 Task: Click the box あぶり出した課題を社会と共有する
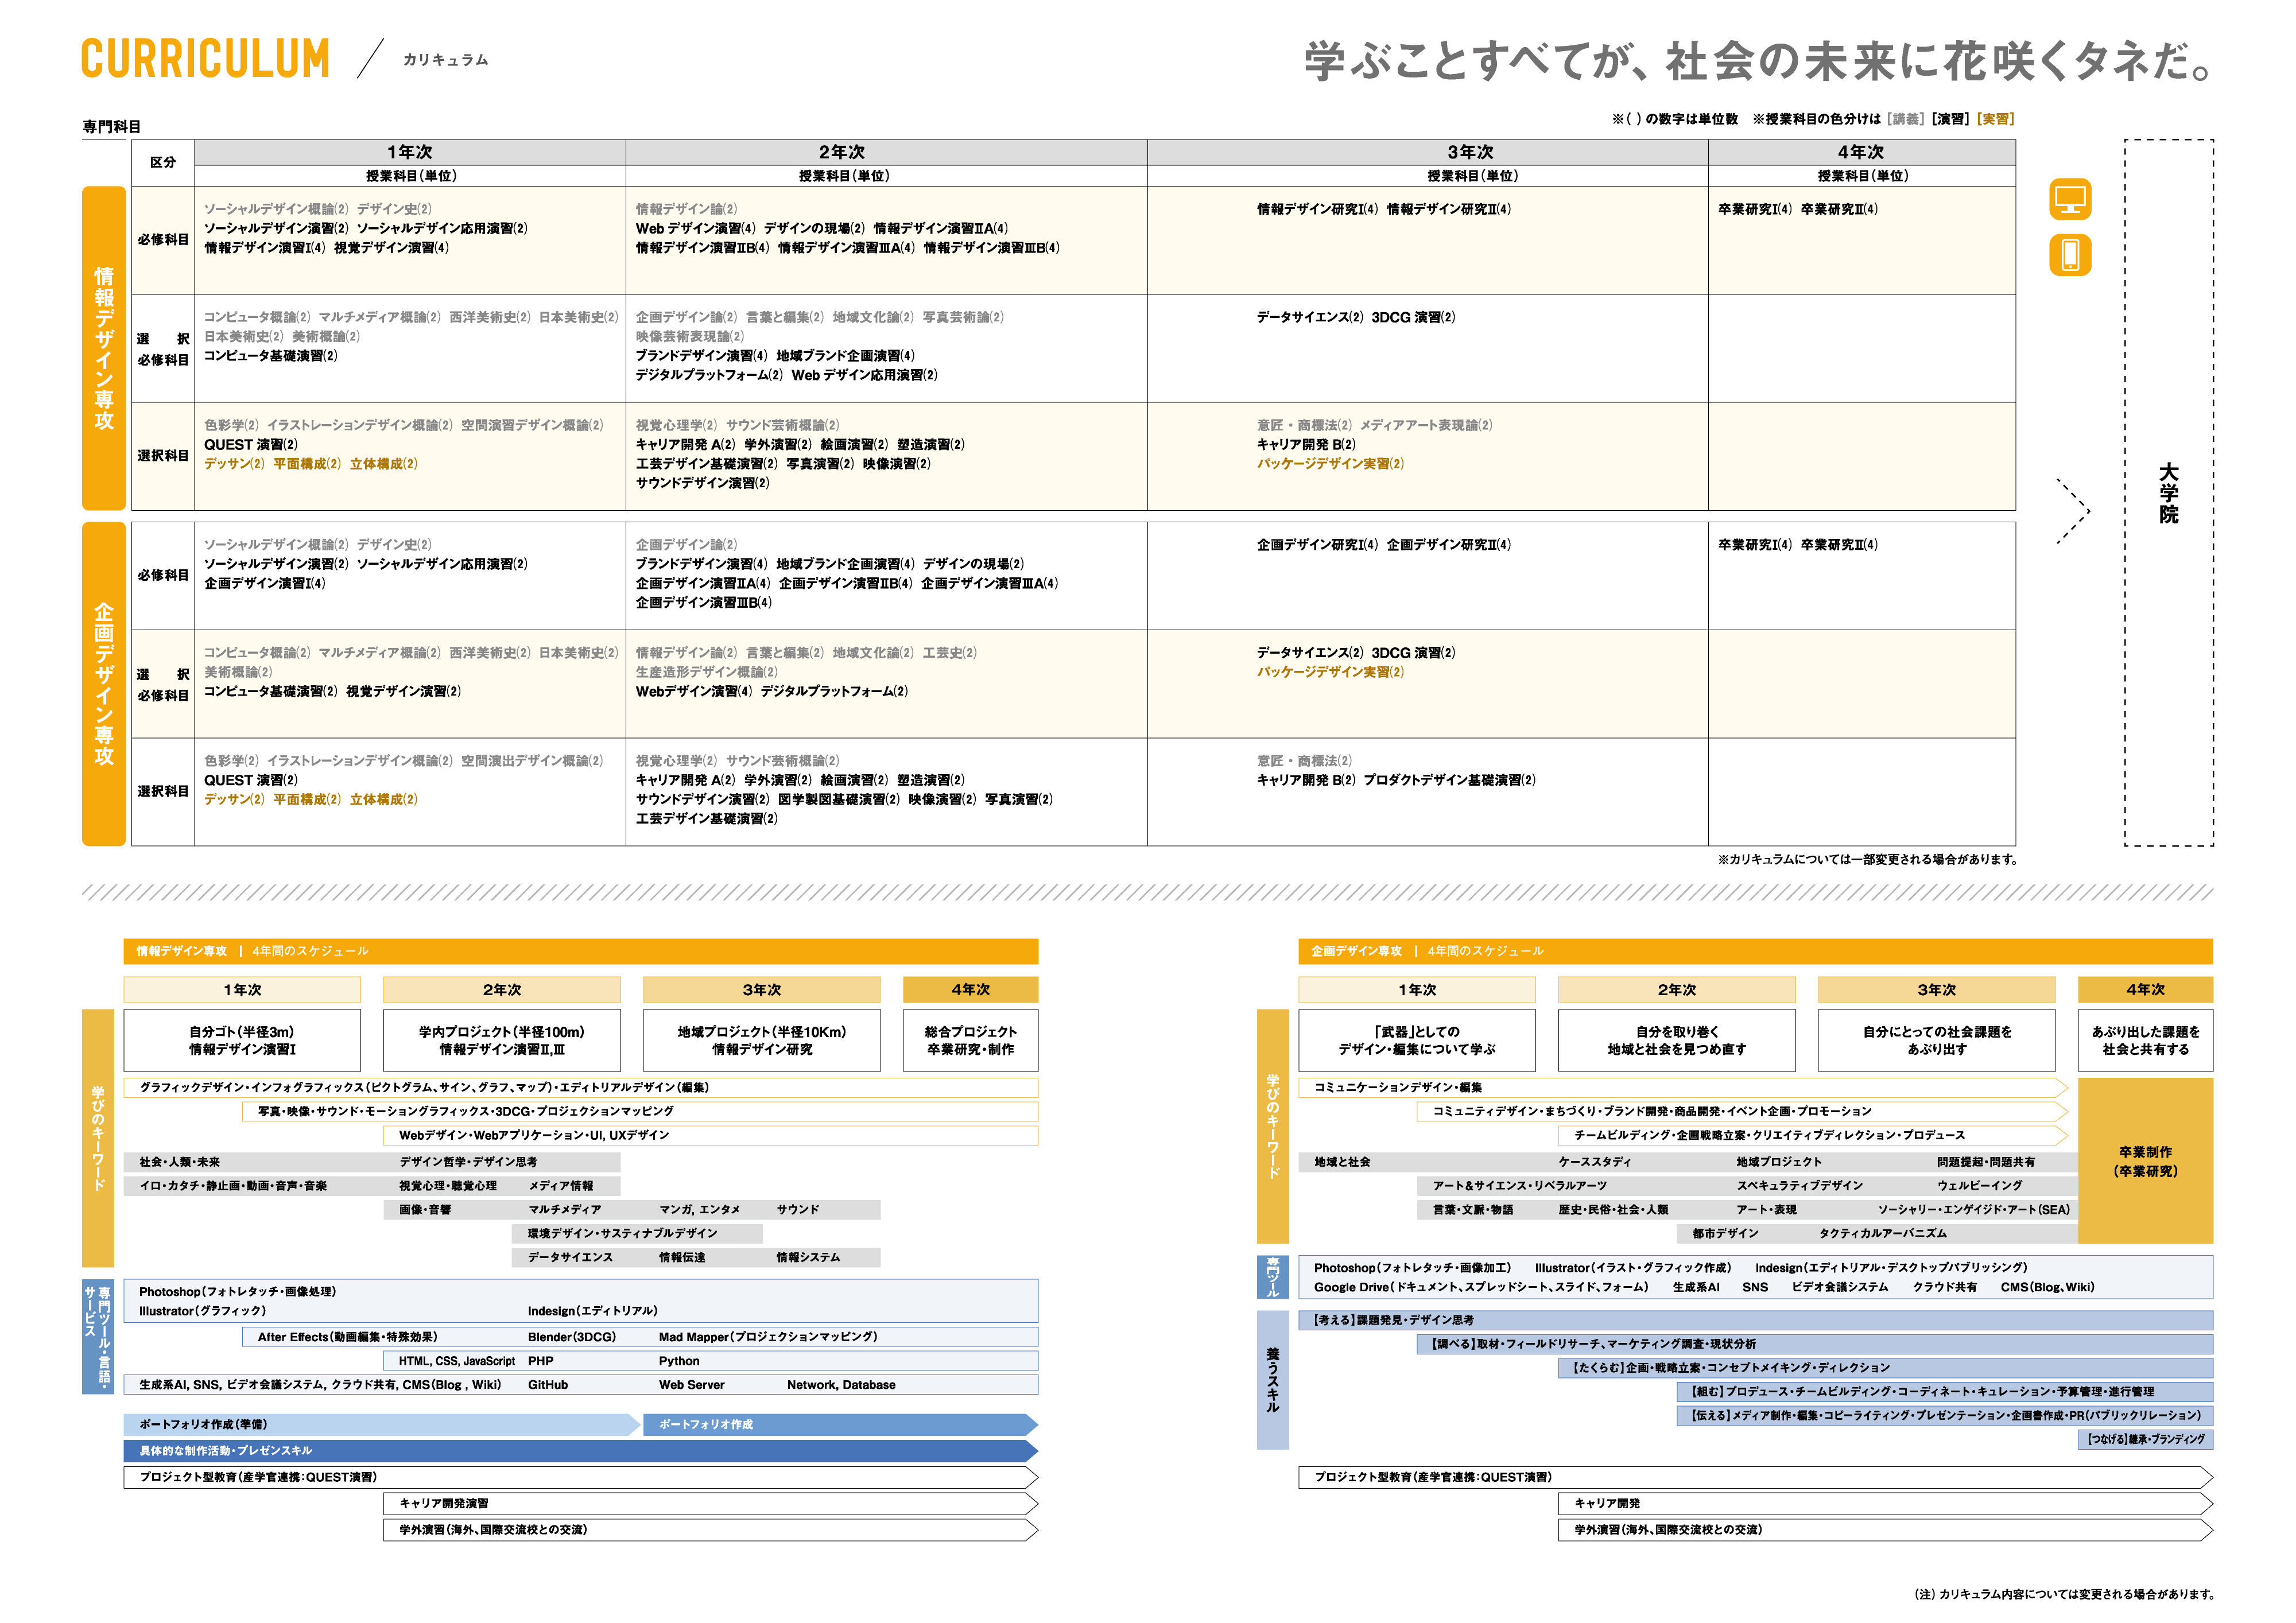pyautogui.click(x=2145, y=1040)
